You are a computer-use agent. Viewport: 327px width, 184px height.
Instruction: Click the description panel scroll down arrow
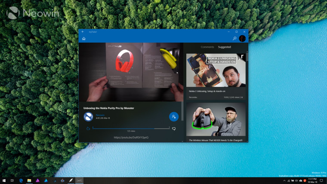182,141
